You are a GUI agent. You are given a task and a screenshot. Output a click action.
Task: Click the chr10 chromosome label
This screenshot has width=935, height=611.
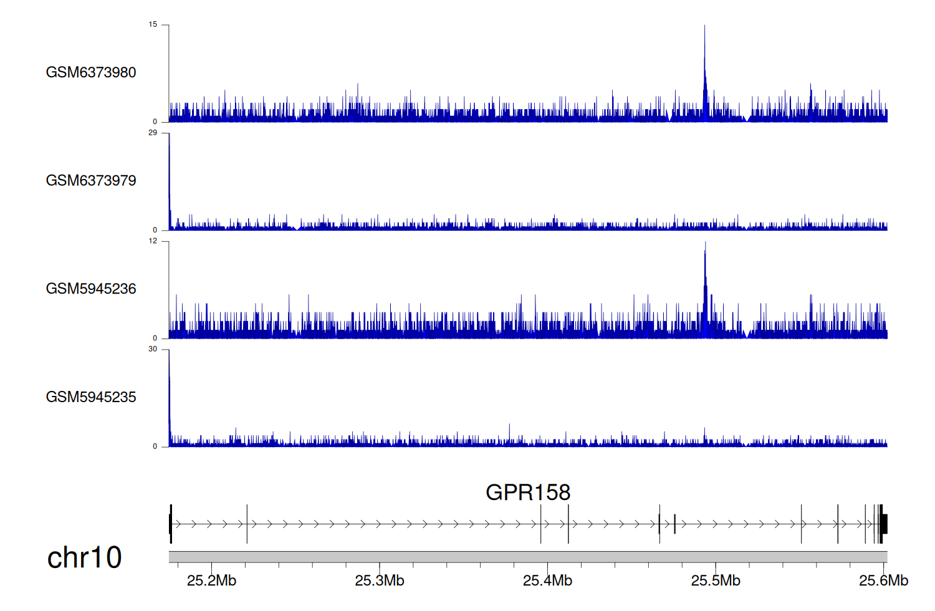coord(85,557)
